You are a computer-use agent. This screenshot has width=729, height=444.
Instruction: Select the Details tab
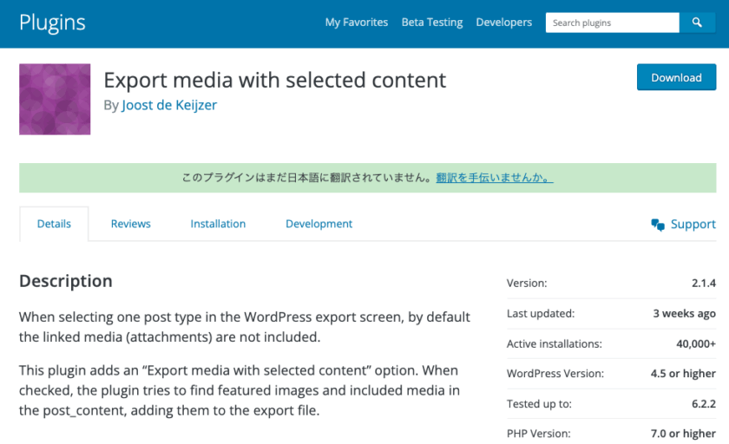point(54,224)
